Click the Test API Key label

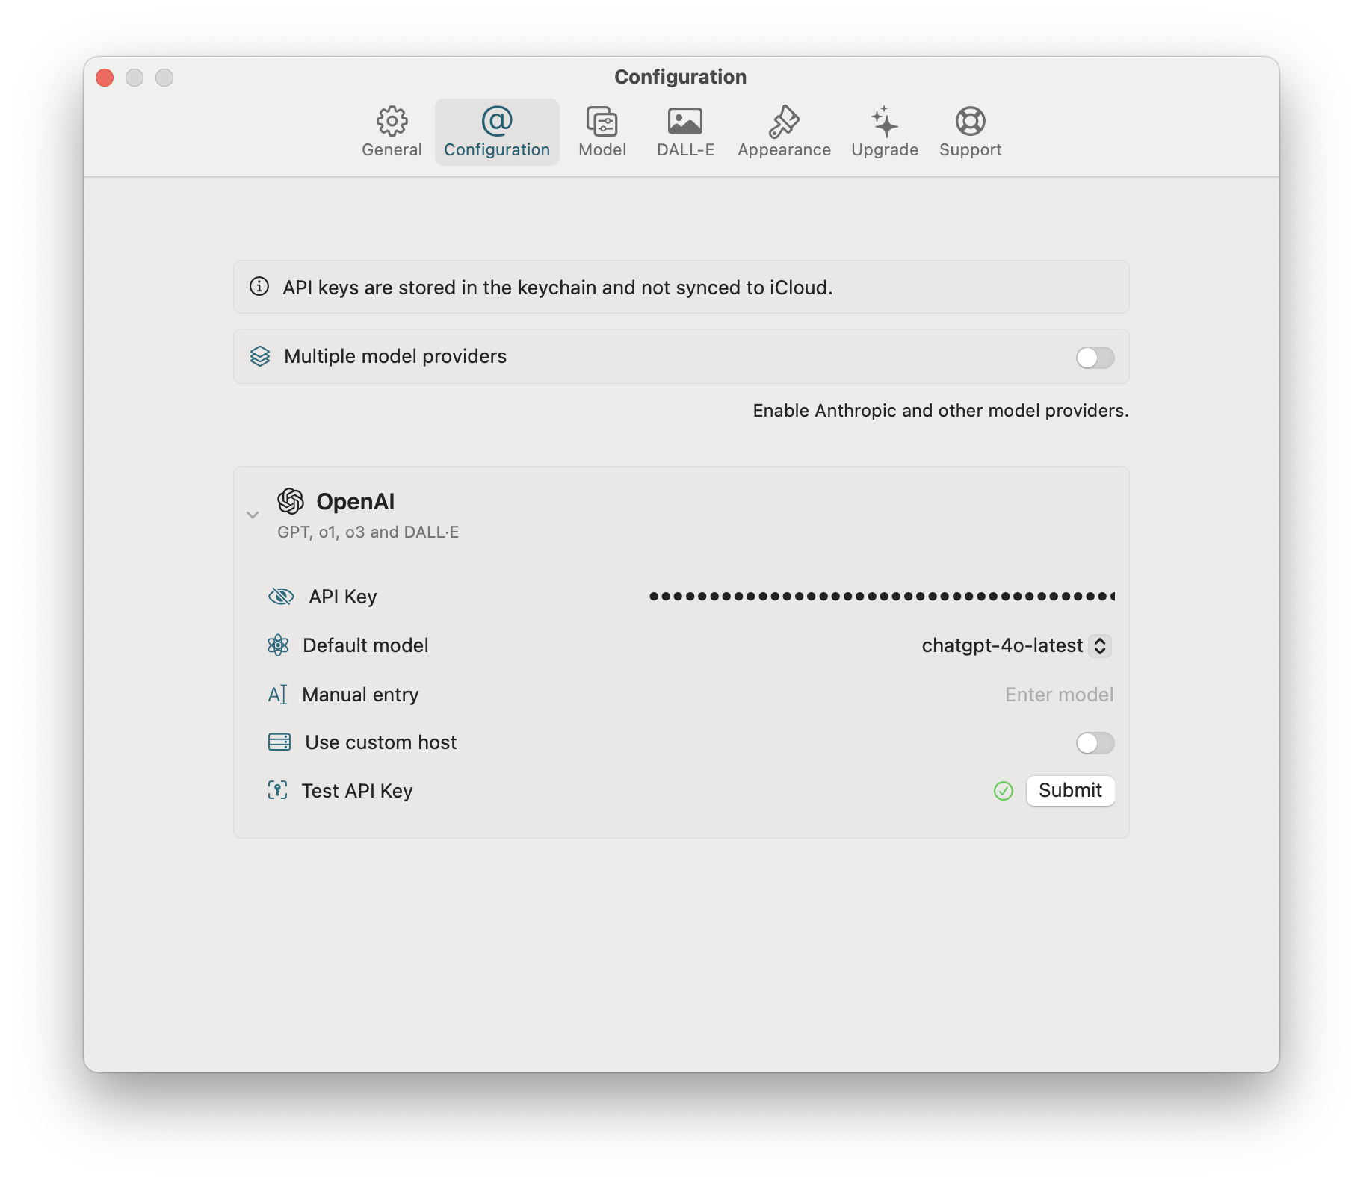pyautogui.click(x=357, y=791)
